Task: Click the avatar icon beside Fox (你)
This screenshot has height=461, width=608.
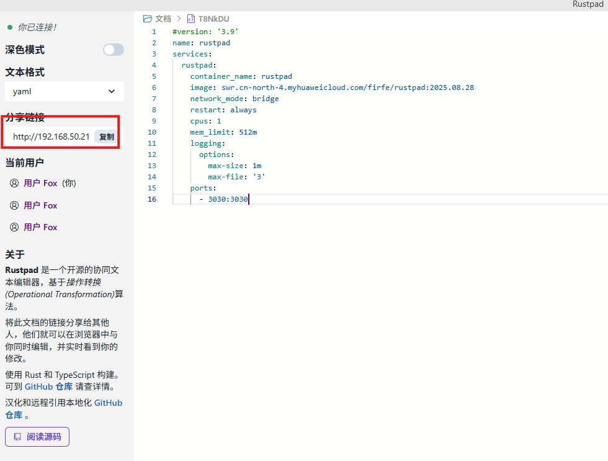Action: point(14,183)
